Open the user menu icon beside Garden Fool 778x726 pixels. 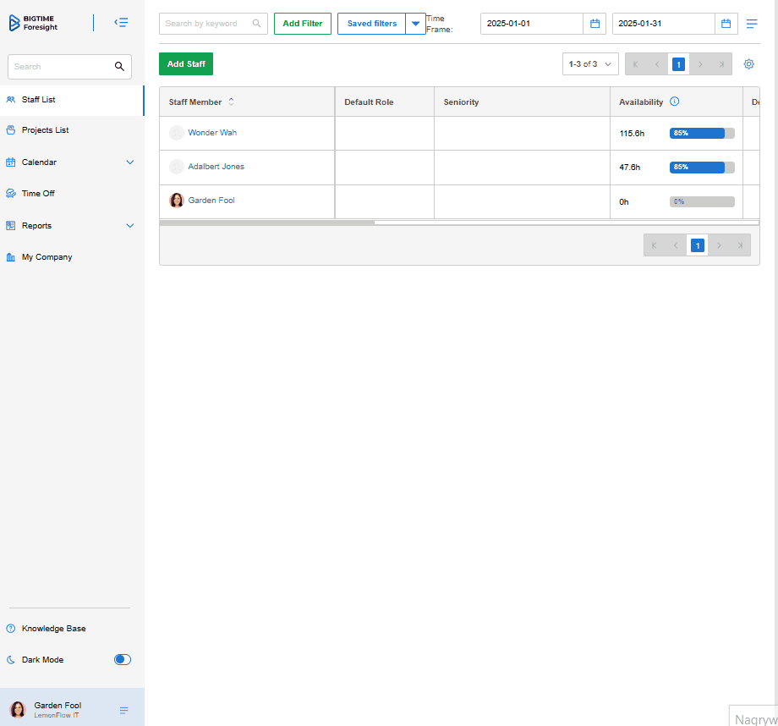click(x=124, y=711)
